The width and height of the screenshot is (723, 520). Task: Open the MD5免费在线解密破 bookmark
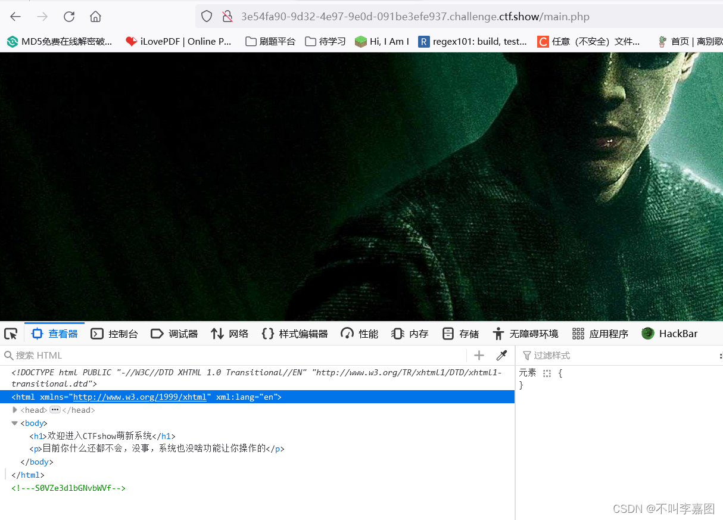point(59,41)
